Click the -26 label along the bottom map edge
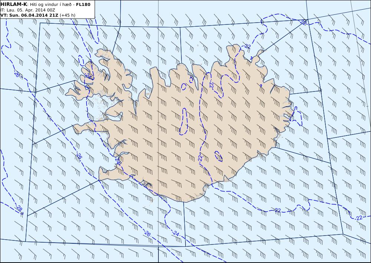The height and width of the screenshot is (263, 371). pos(147,234)
